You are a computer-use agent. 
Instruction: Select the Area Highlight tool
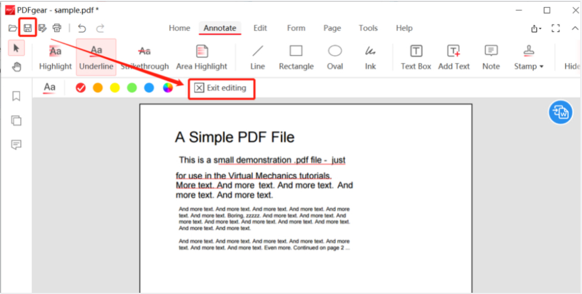[201, 58]
